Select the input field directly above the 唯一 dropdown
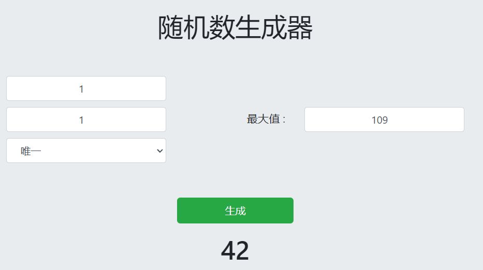This screenshot has height=270, width=483. [86, 119]
